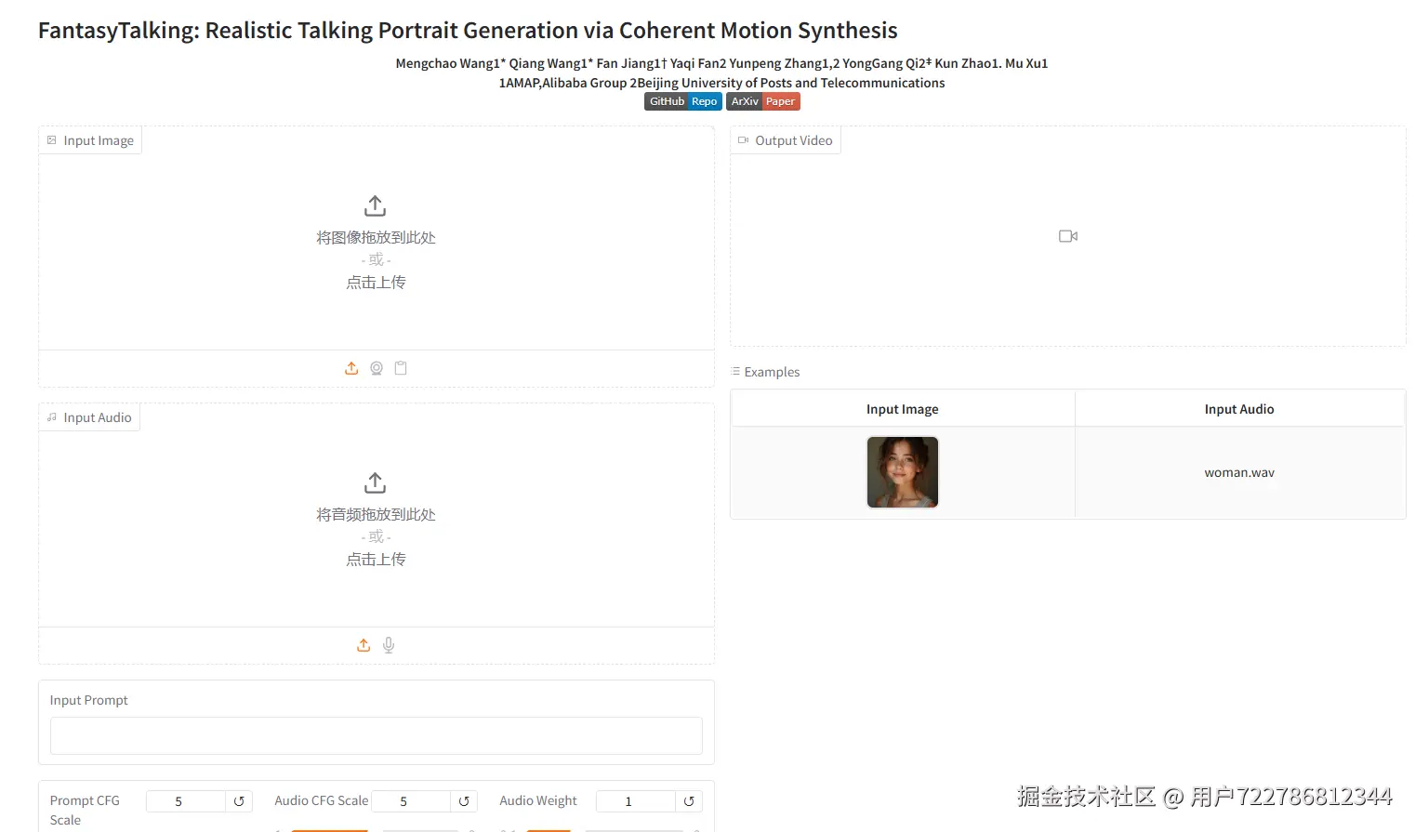Reset the Audio Weight value
The image size is (1415, 832).
tap(689, 801)
